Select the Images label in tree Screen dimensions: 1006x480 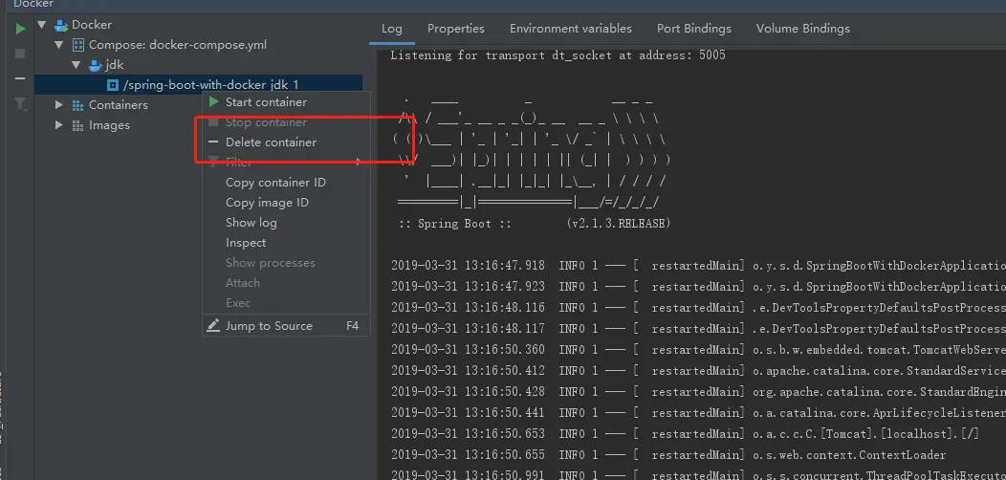coord(109,125)
